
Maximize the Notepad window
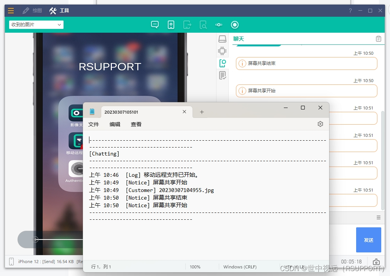point(303,108)
